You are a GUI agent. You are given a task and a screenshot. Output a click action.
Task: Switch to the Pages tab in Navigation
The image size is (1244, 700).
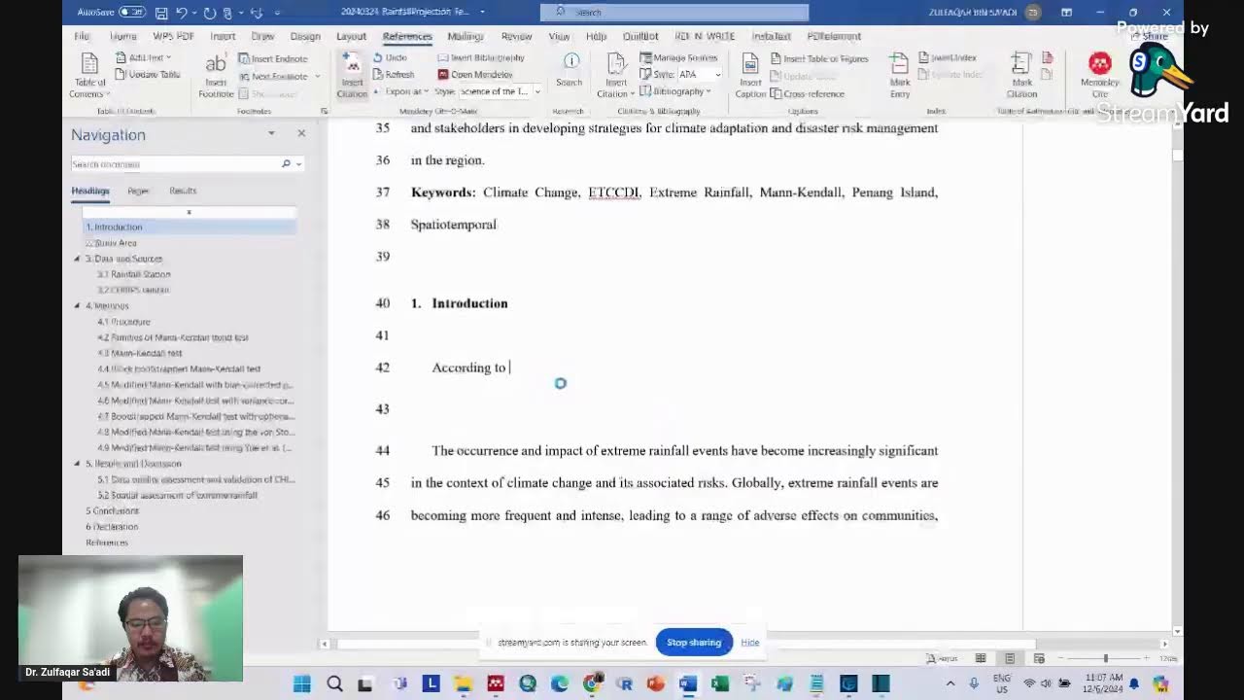coord(138,191)
